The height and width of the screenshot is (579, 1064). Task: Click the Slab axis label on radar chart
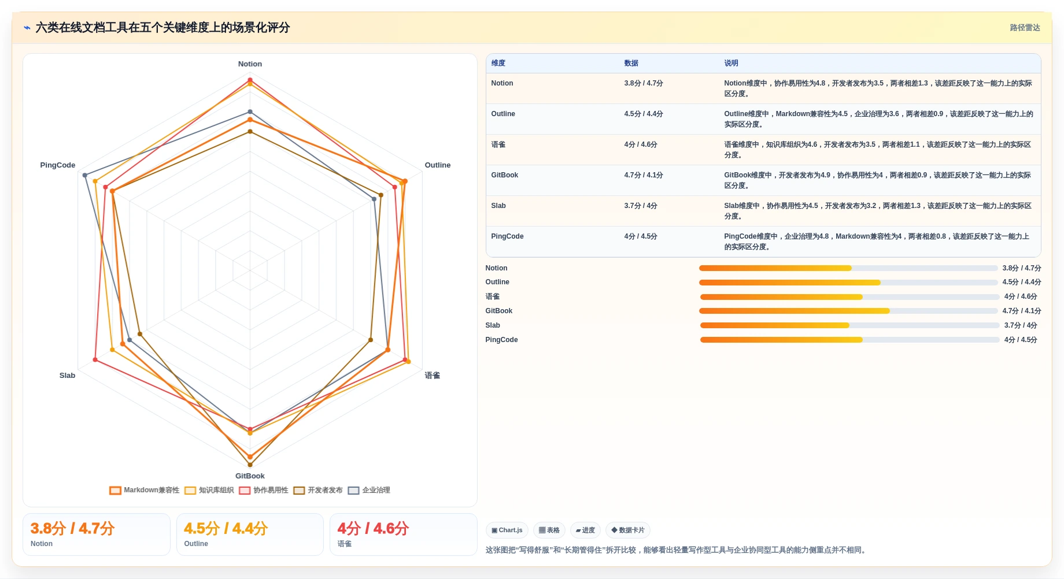(67, 376)
